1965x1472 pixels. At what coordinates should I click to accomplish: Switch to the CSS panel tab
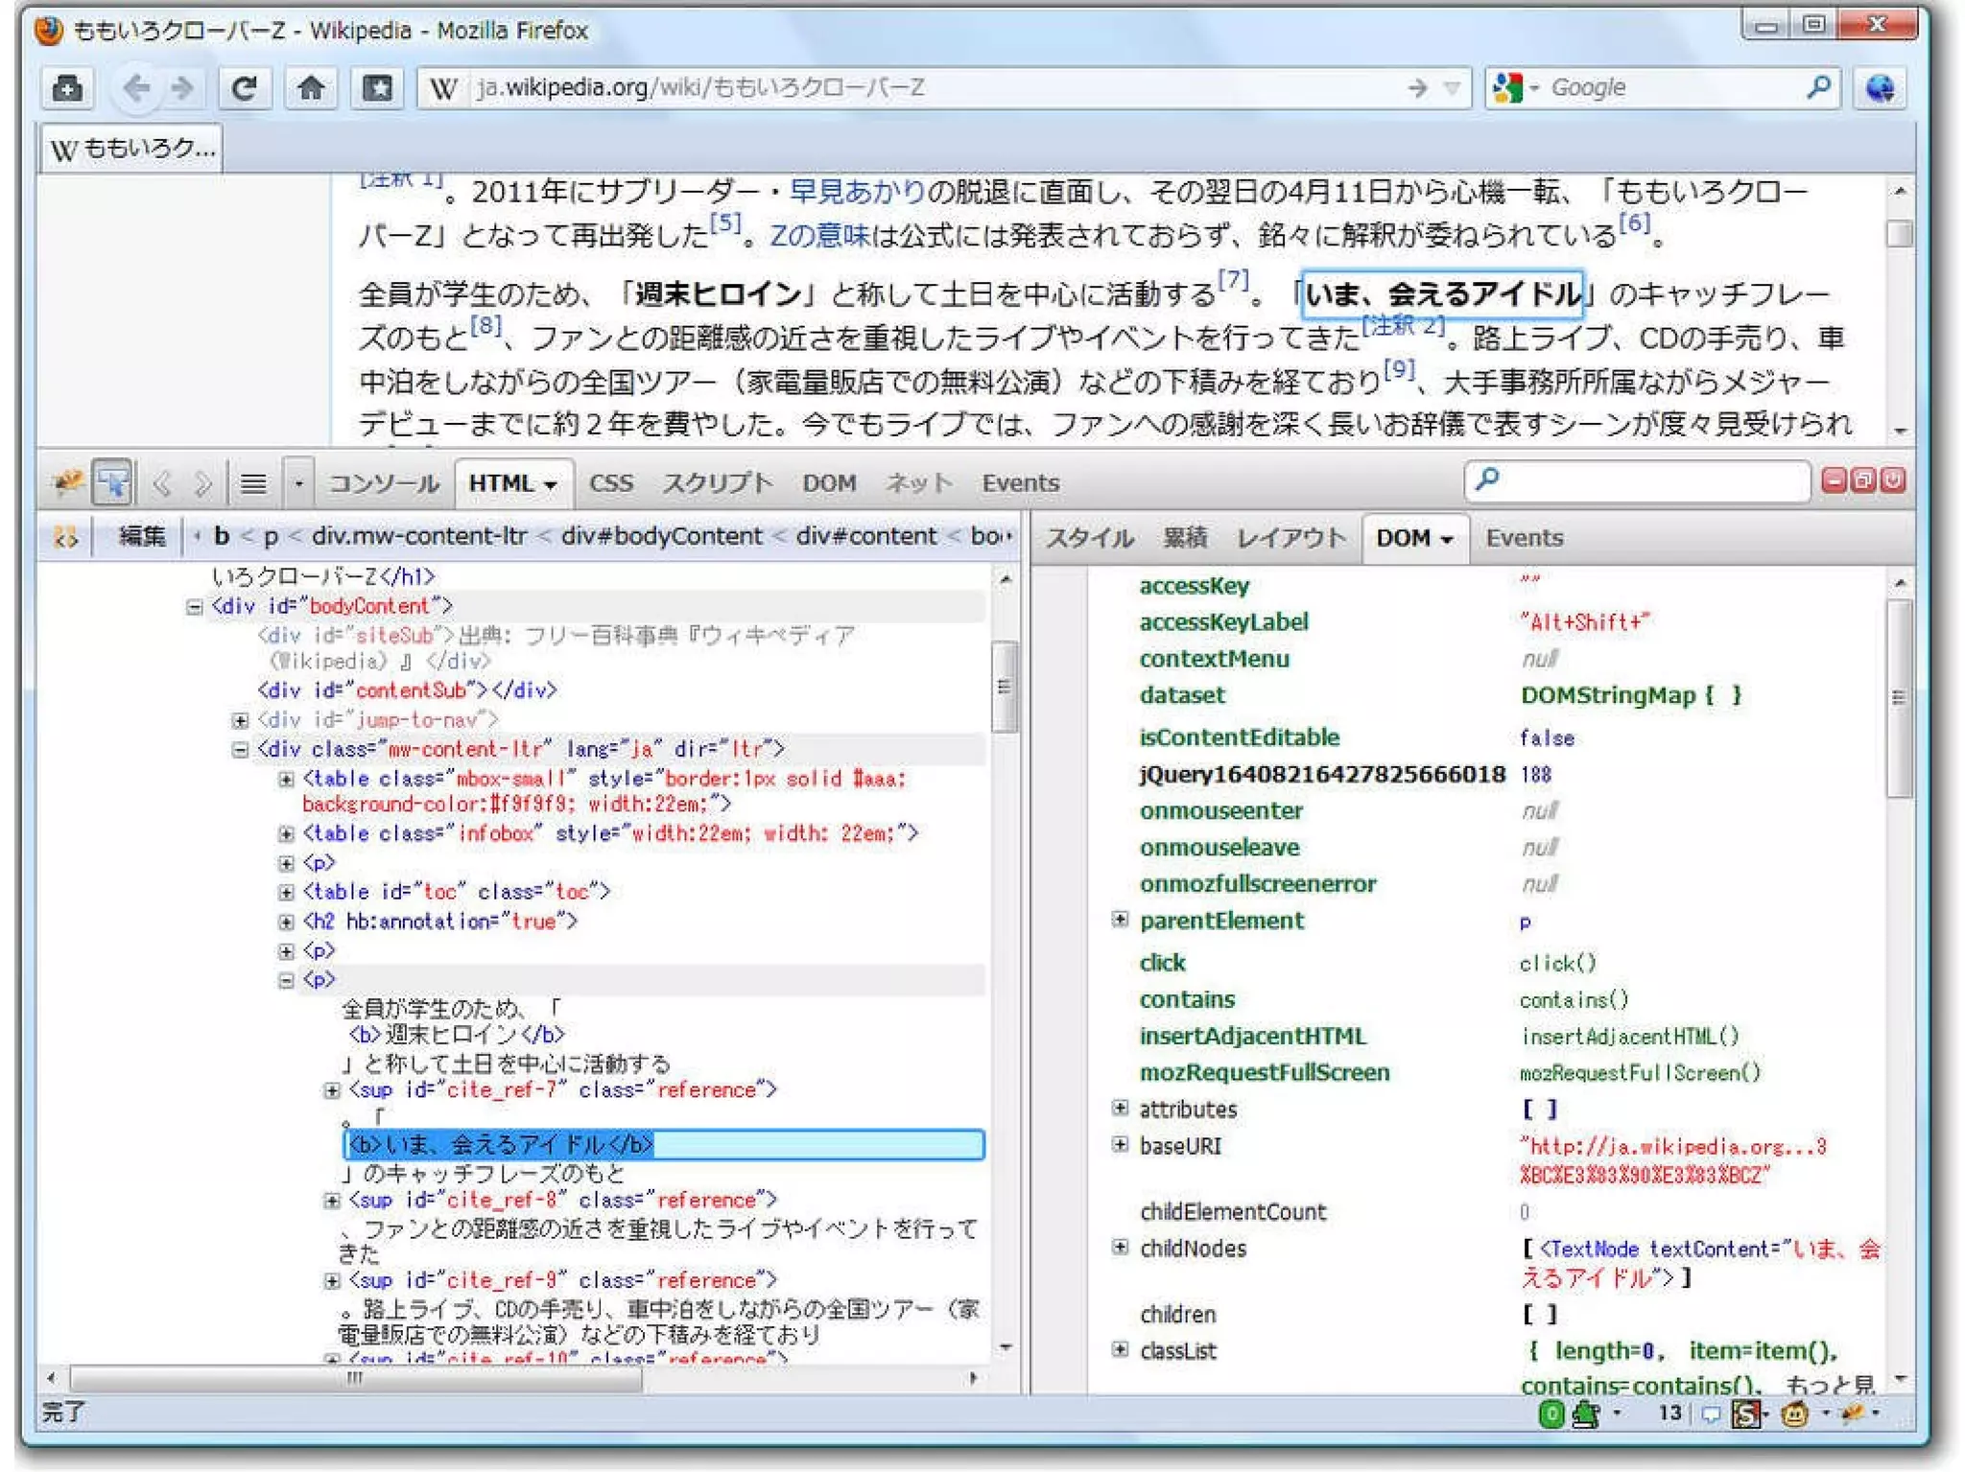(x=610, y=483)
